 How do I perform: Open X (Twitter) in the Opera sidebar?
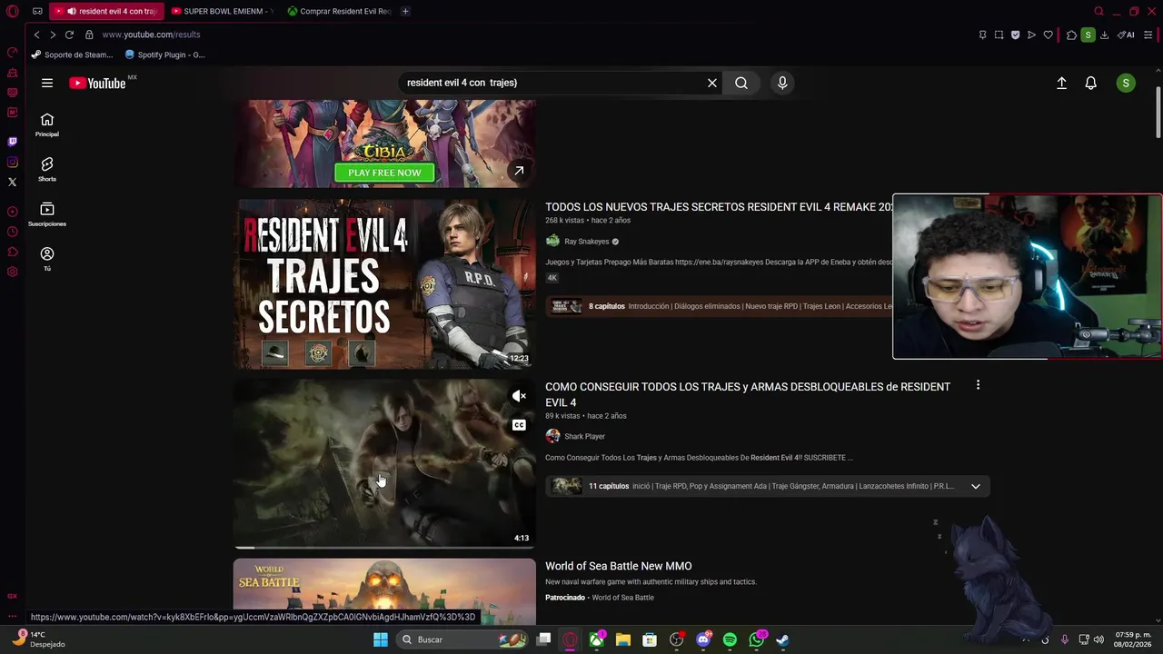(x=13, y=182)
